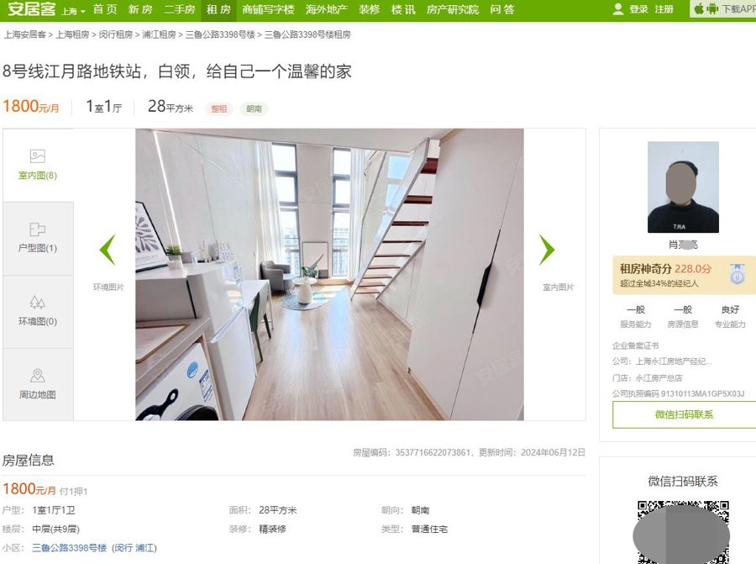Image resolution: width=756 pixels, height=564 pixels.
Task: Switch to the 二手房 navigation item
Action: (x=180, y=9)
